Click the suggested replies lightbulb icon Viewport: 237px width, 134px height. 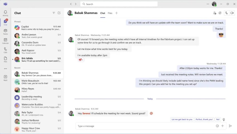click(x=224, y=120)
